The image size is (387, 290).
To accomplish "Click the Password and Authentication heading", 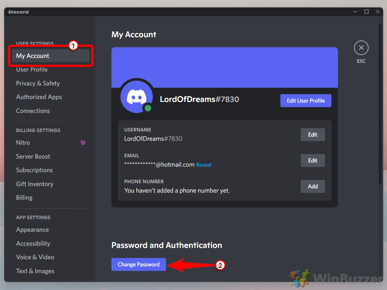I will click(x=167, y=245).
